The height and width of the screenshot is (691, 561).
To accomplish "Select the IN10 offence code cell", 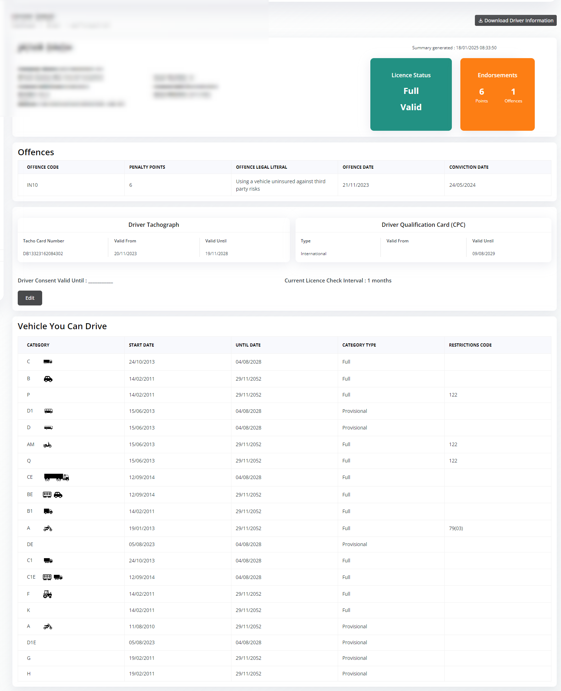I will (x=32, y=185).
